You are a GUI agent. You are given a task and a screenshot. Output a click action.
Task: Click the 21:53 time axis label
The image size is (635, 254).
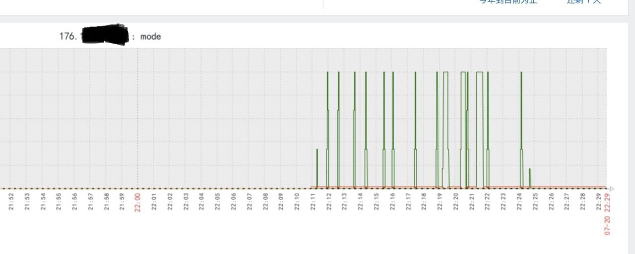27,201
